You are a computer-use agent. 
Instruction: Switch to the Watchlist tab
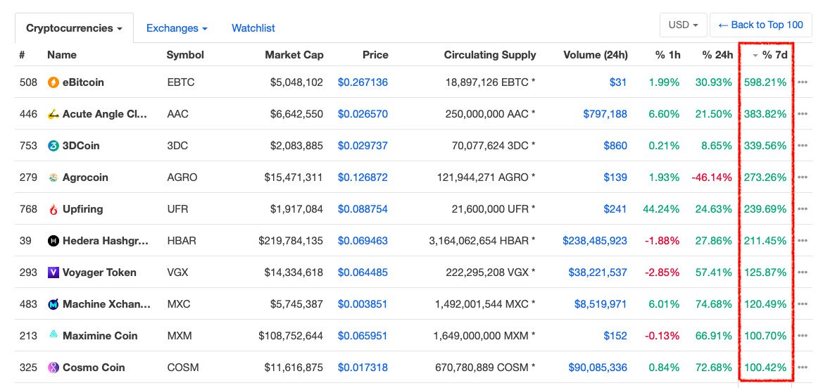[253, 28]
